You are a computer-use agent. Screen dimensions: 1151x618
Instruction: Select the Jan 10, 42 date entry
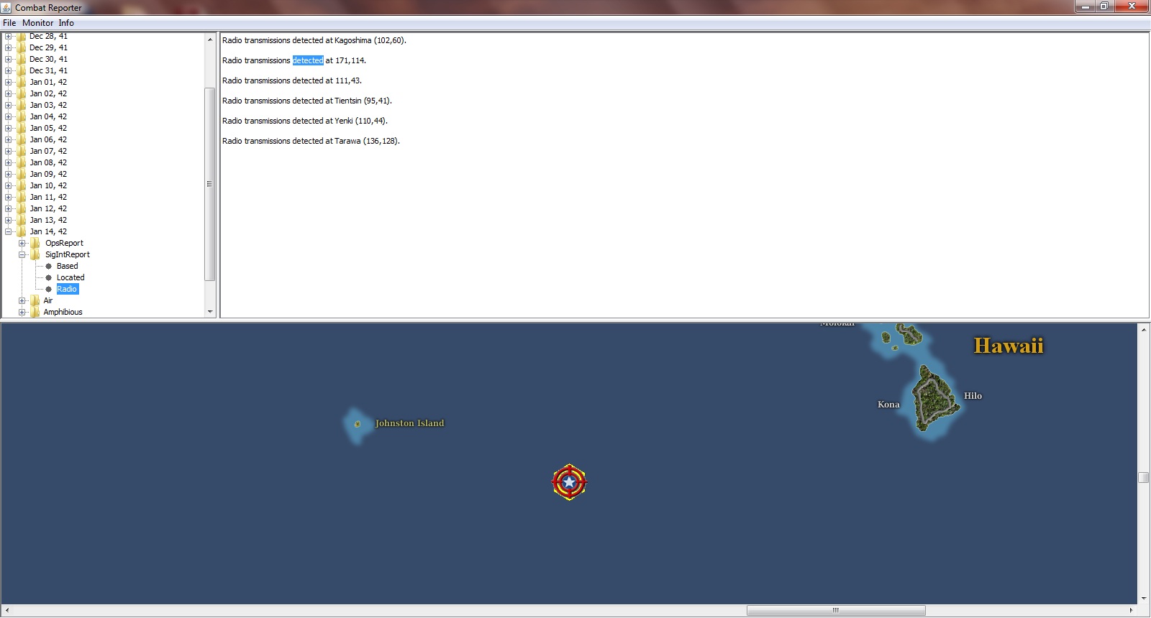(48, 185)
